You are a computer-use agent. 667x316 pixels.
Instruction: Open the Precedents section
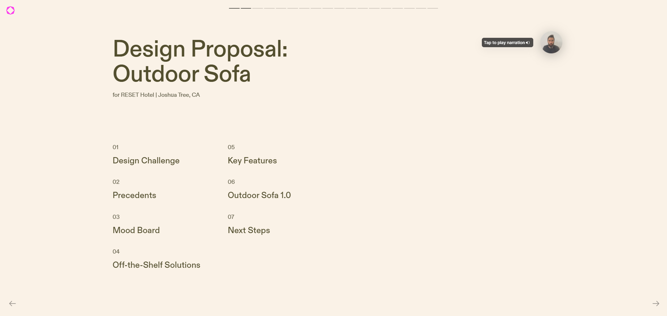[x=134, y=195]
